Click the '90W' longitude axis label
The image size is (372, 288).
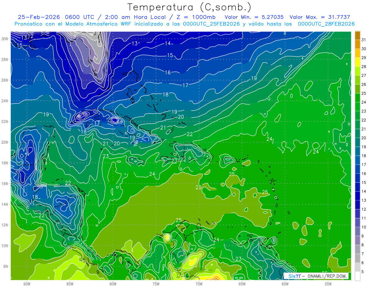27,284
